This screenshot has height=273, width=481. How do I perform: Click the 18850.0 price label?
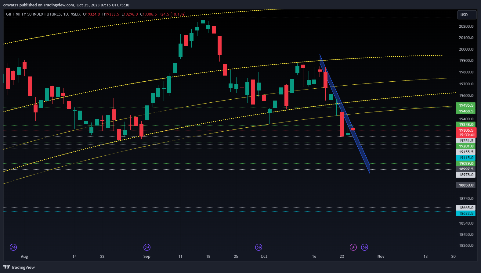tap(466, 185)
